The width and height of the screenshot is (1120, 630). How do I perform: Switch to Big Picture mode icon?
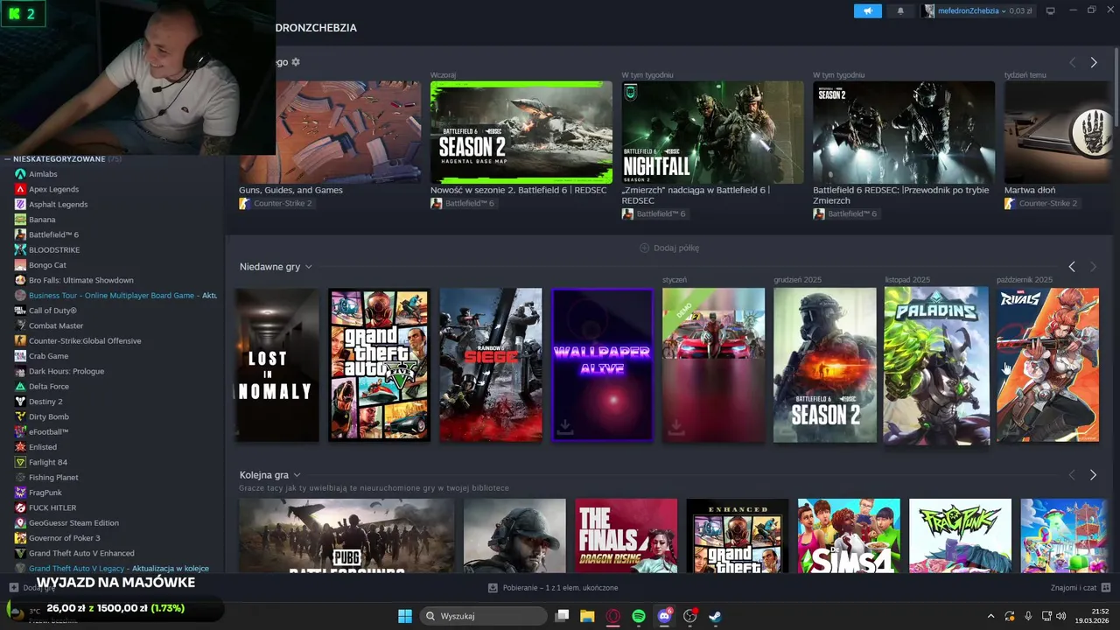(1050, 10)
